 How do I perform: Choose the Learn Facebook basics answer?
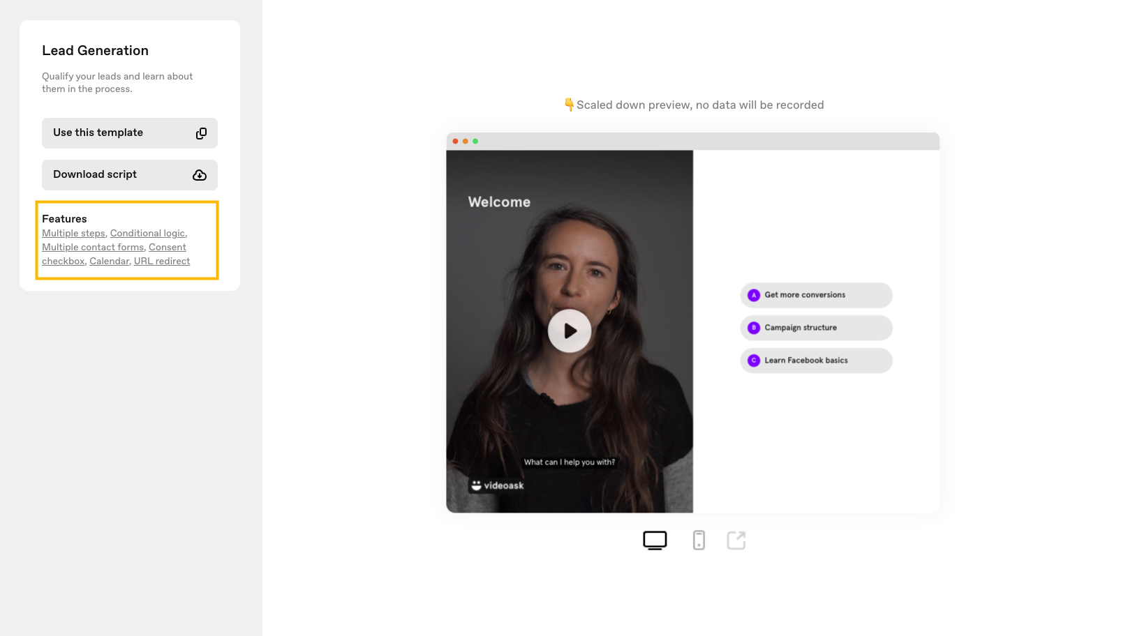pyautogui.click(x=816, y=361)
